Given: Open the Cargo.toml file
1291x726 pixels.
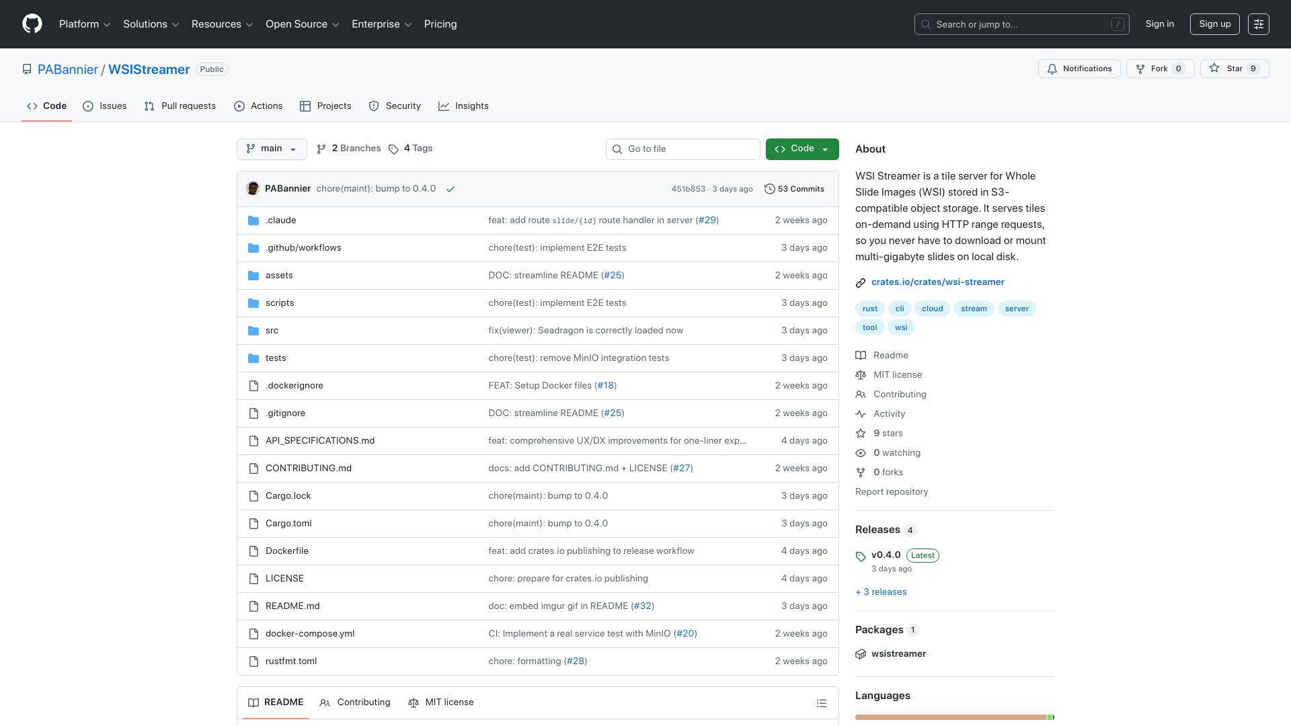Looking at the screenshot, I should [288, 524].
